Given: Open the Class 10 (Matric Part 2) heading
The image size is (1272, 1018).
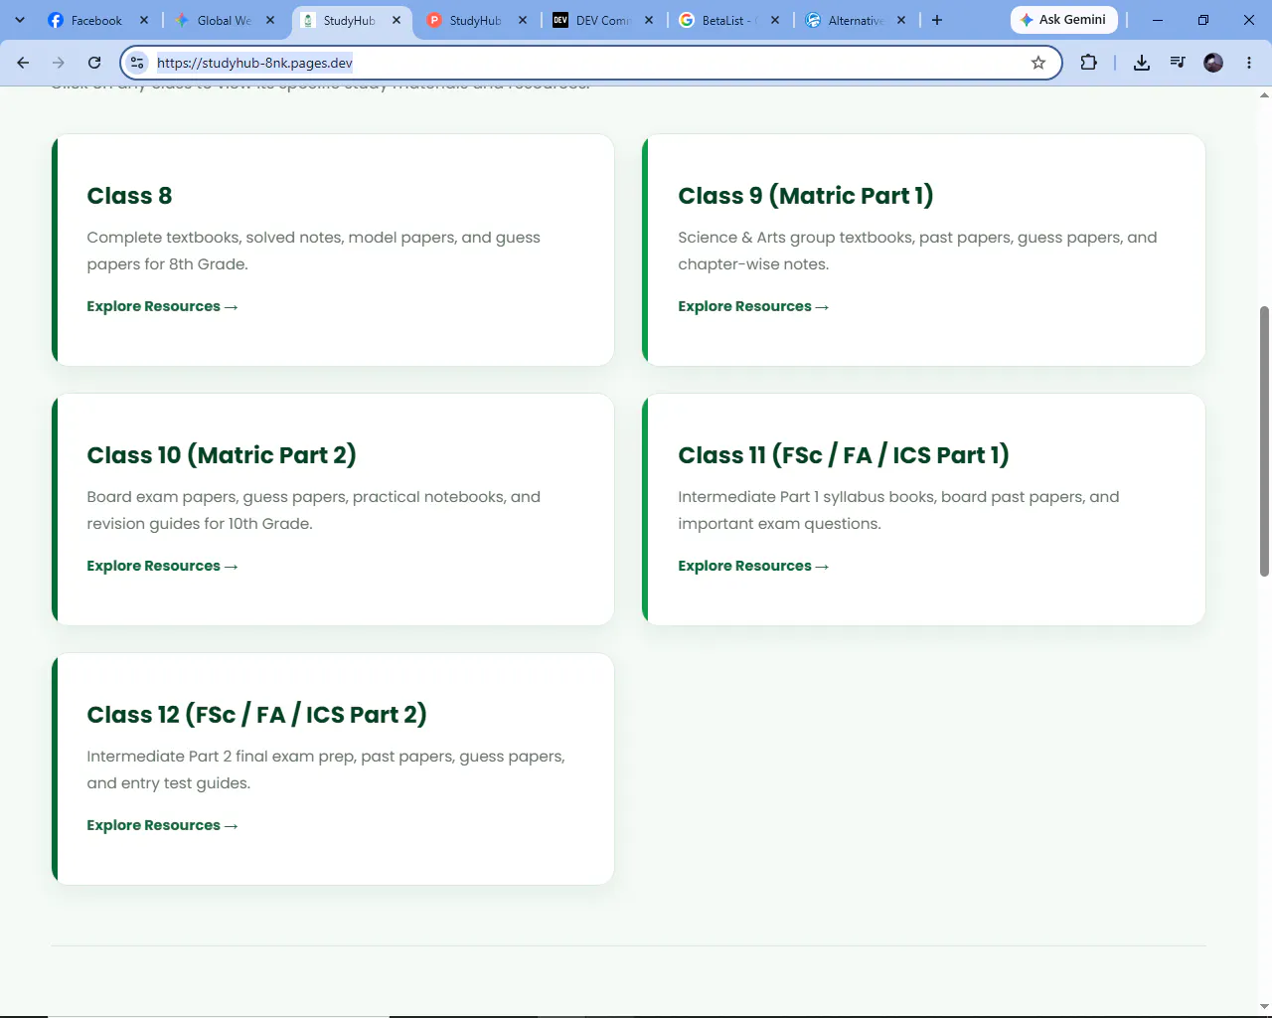Looking at the screenshot, I should point(222,455).
